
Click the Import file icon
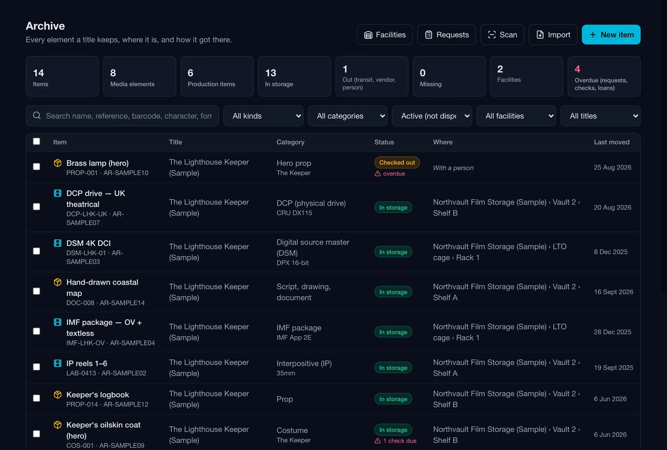(x=540, y=35)
